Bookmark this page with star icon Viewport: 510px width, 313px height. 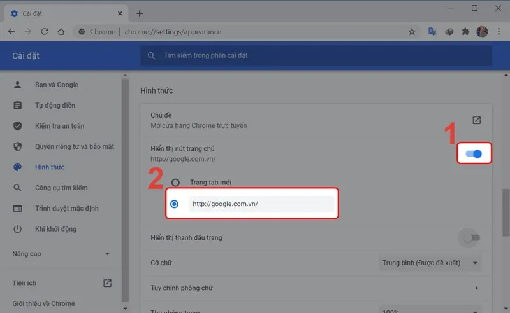pos(412,31)
